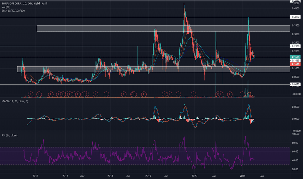Click the 0.3000 value on price scale

point(296,34)
